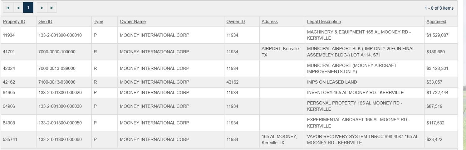466x150 pixels.
Task: Select the IMPS ON LEASED LAND row
Action: 332,82
